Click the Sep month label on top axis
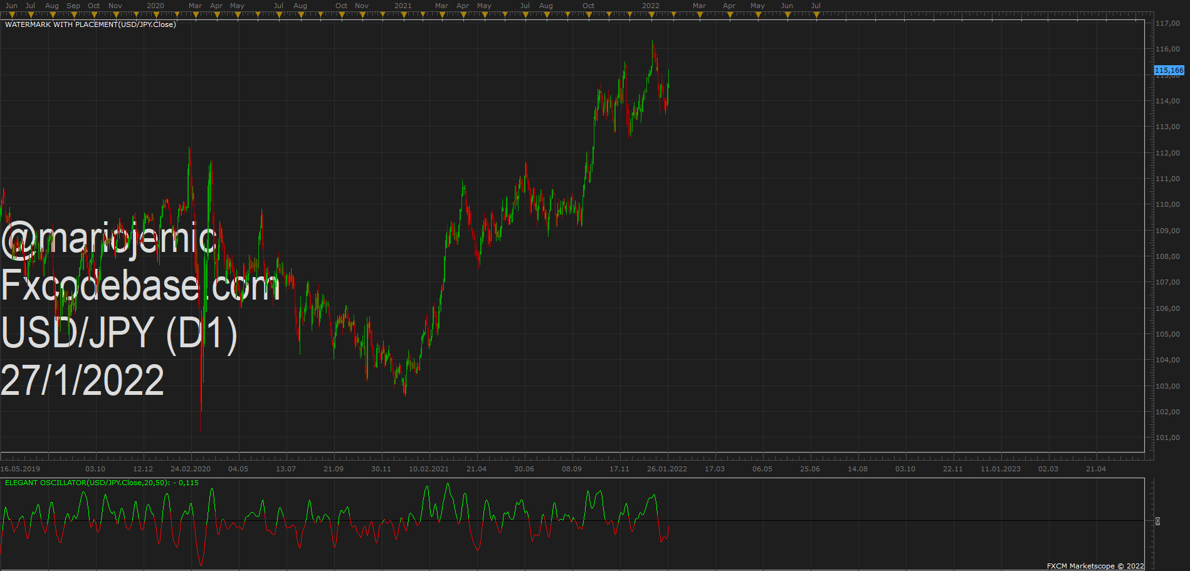 pos(73,6)
